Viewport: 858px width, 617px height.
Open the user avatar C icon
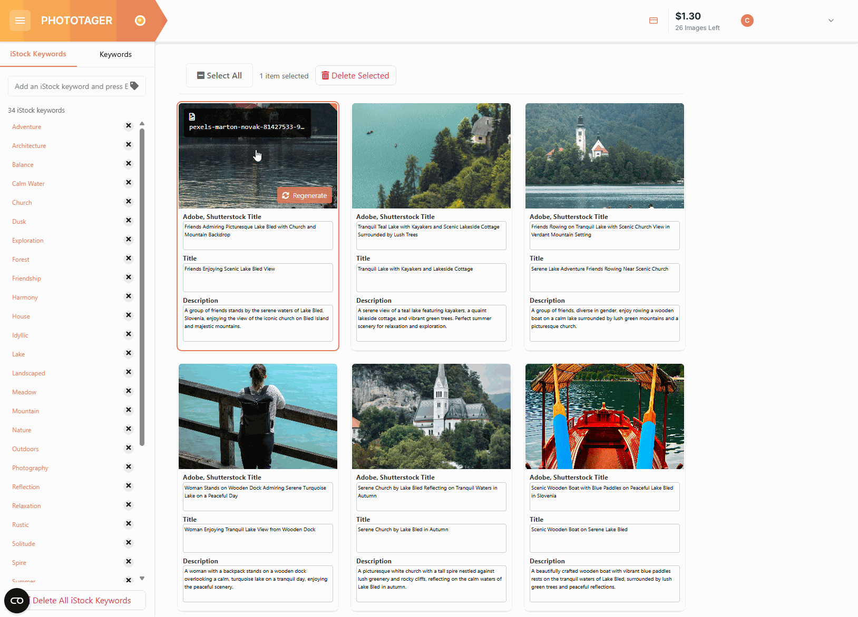click(x=747, y=21)
